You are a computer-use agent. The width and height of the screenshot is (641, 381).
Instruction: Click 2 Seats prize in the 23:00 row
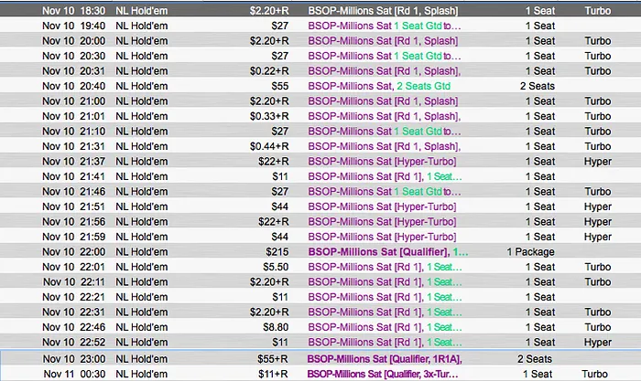534,359
